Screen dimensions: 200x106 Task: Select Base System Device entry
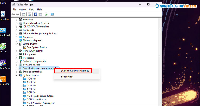(37, 47)
